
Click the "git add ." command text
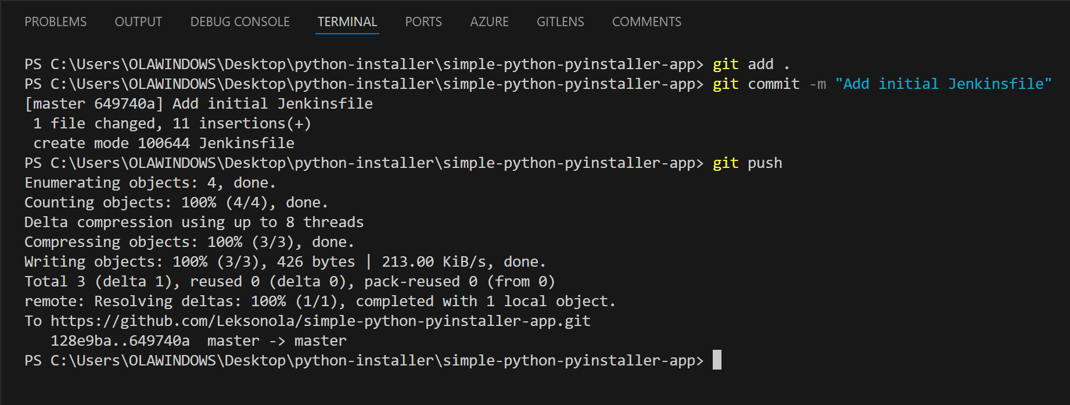pyautogui.click(x=751, y=64)
